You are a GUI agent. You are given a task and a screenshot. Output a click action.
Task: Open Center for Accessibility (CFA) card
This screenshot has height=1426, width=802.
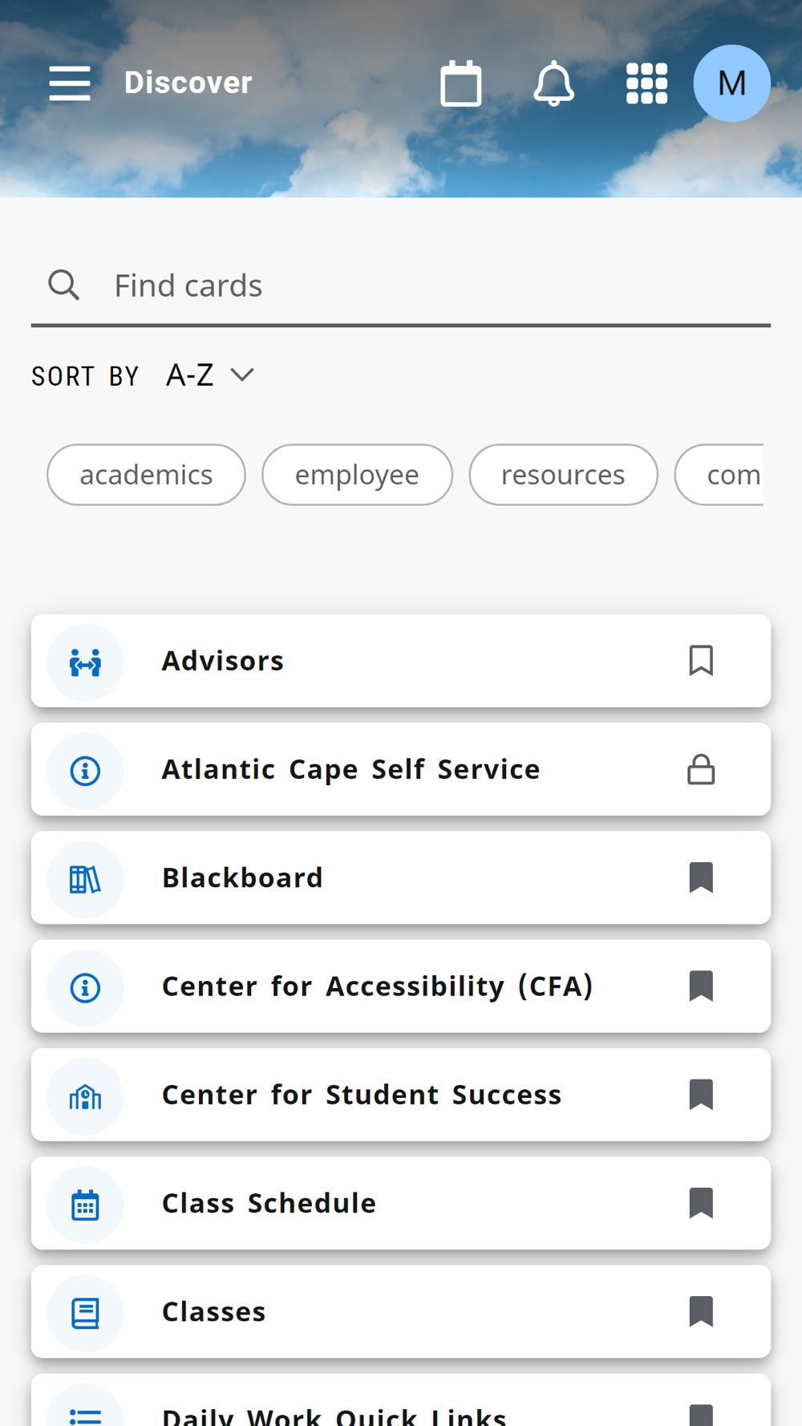(x=377, y=986)
